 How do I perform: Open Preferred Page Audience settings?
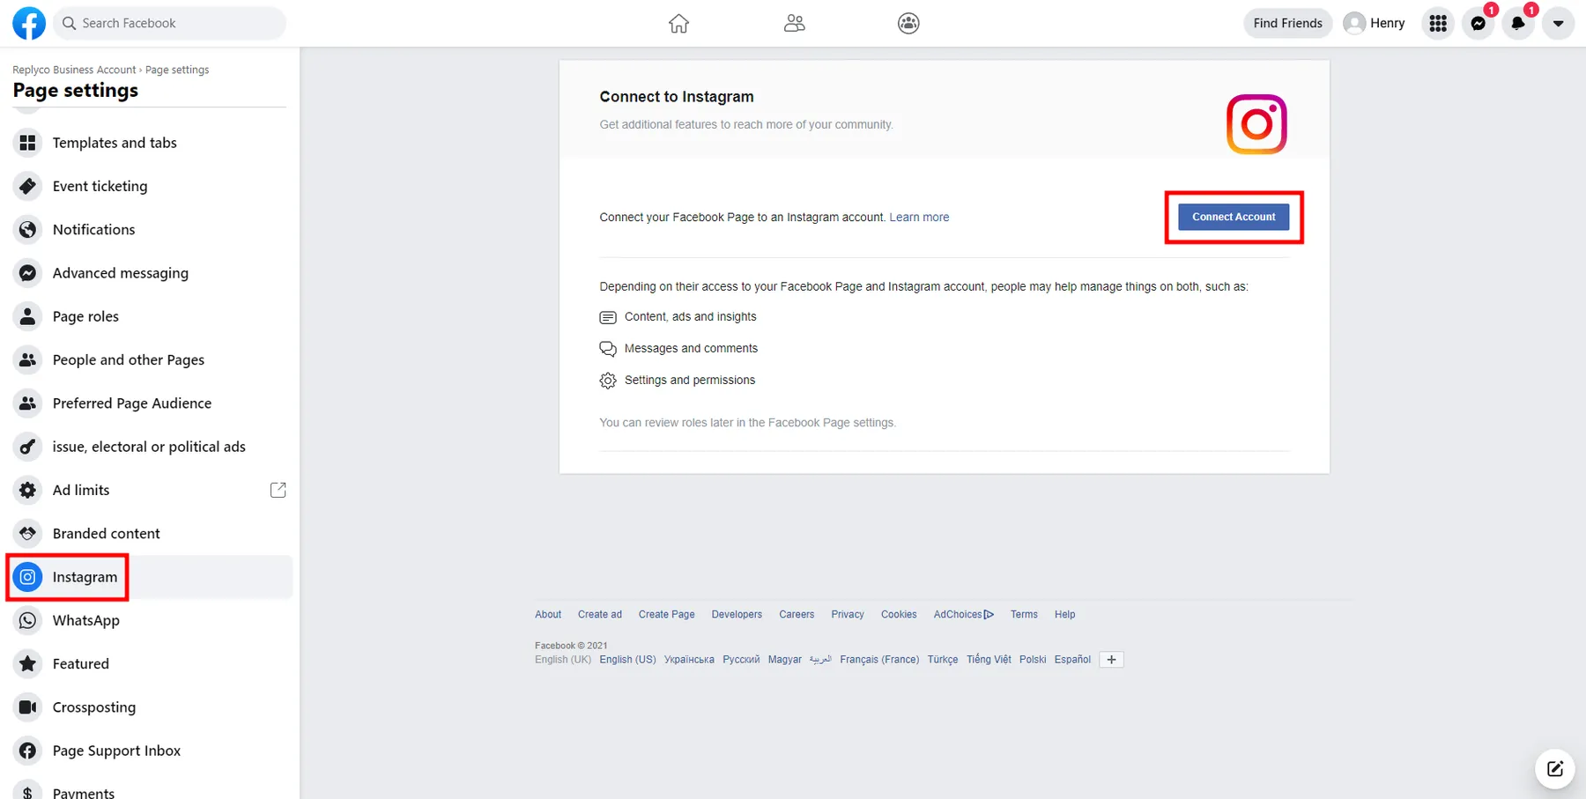(150, 403)
